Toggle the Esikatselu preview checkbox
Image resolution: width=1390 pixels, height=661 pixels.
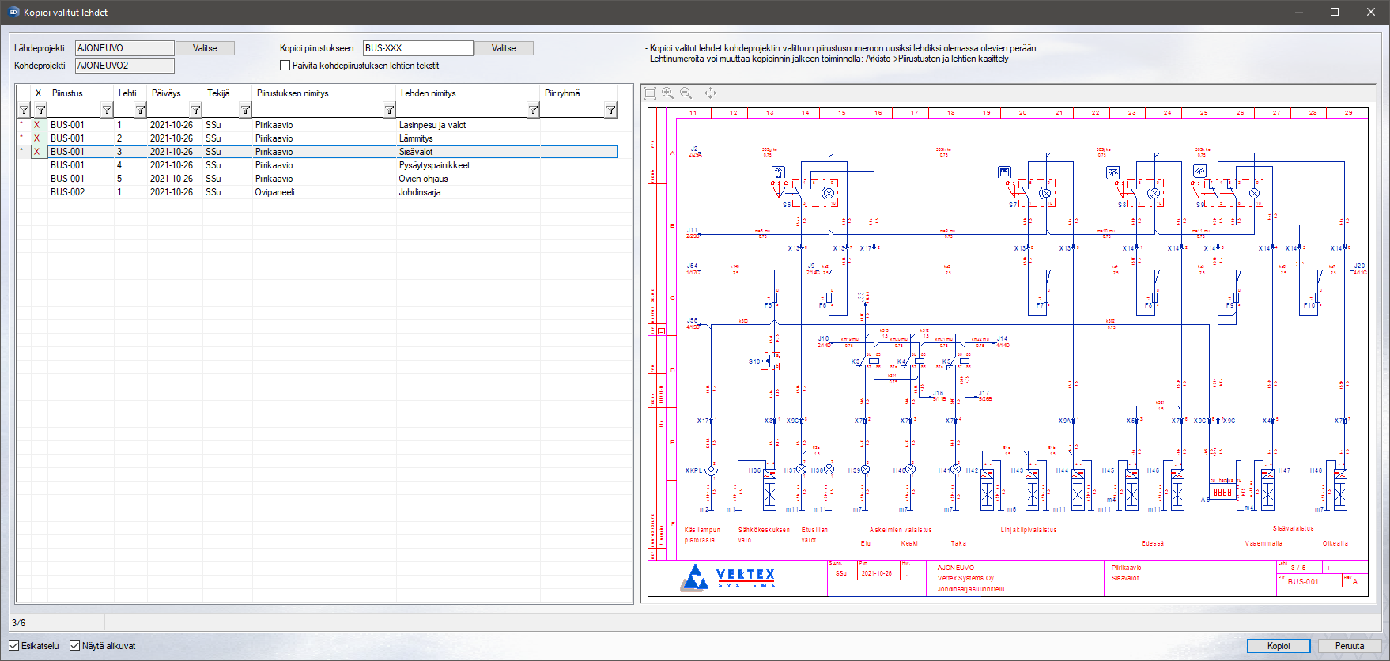14,646
